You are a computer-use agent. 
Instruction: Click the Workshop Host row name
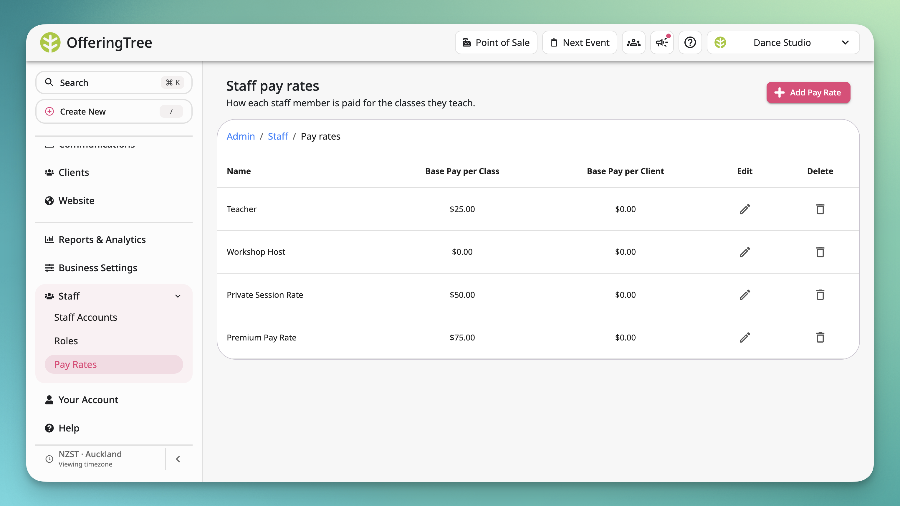(x=256, y=252)
